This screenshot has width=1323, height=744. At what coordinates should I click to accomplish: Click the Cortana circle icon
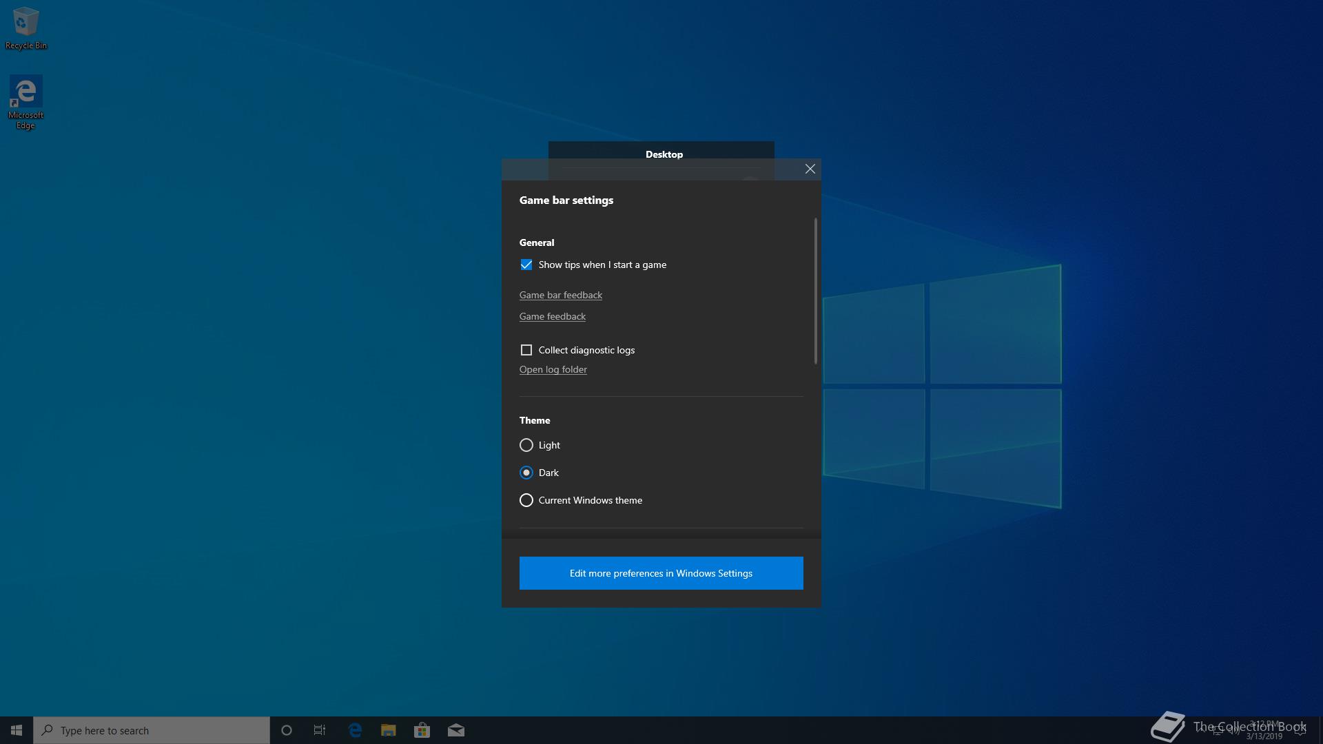287,730
